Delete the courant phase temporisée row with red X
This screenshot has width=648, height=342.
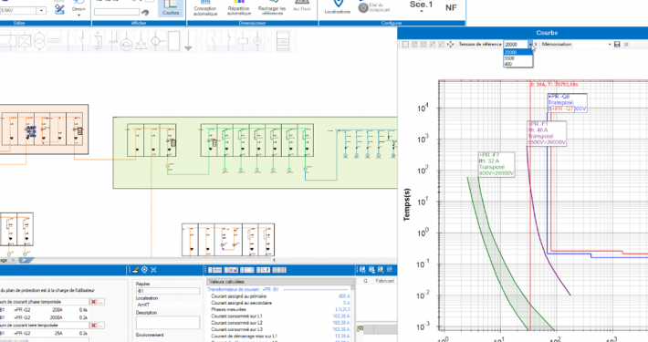(93, 302)
